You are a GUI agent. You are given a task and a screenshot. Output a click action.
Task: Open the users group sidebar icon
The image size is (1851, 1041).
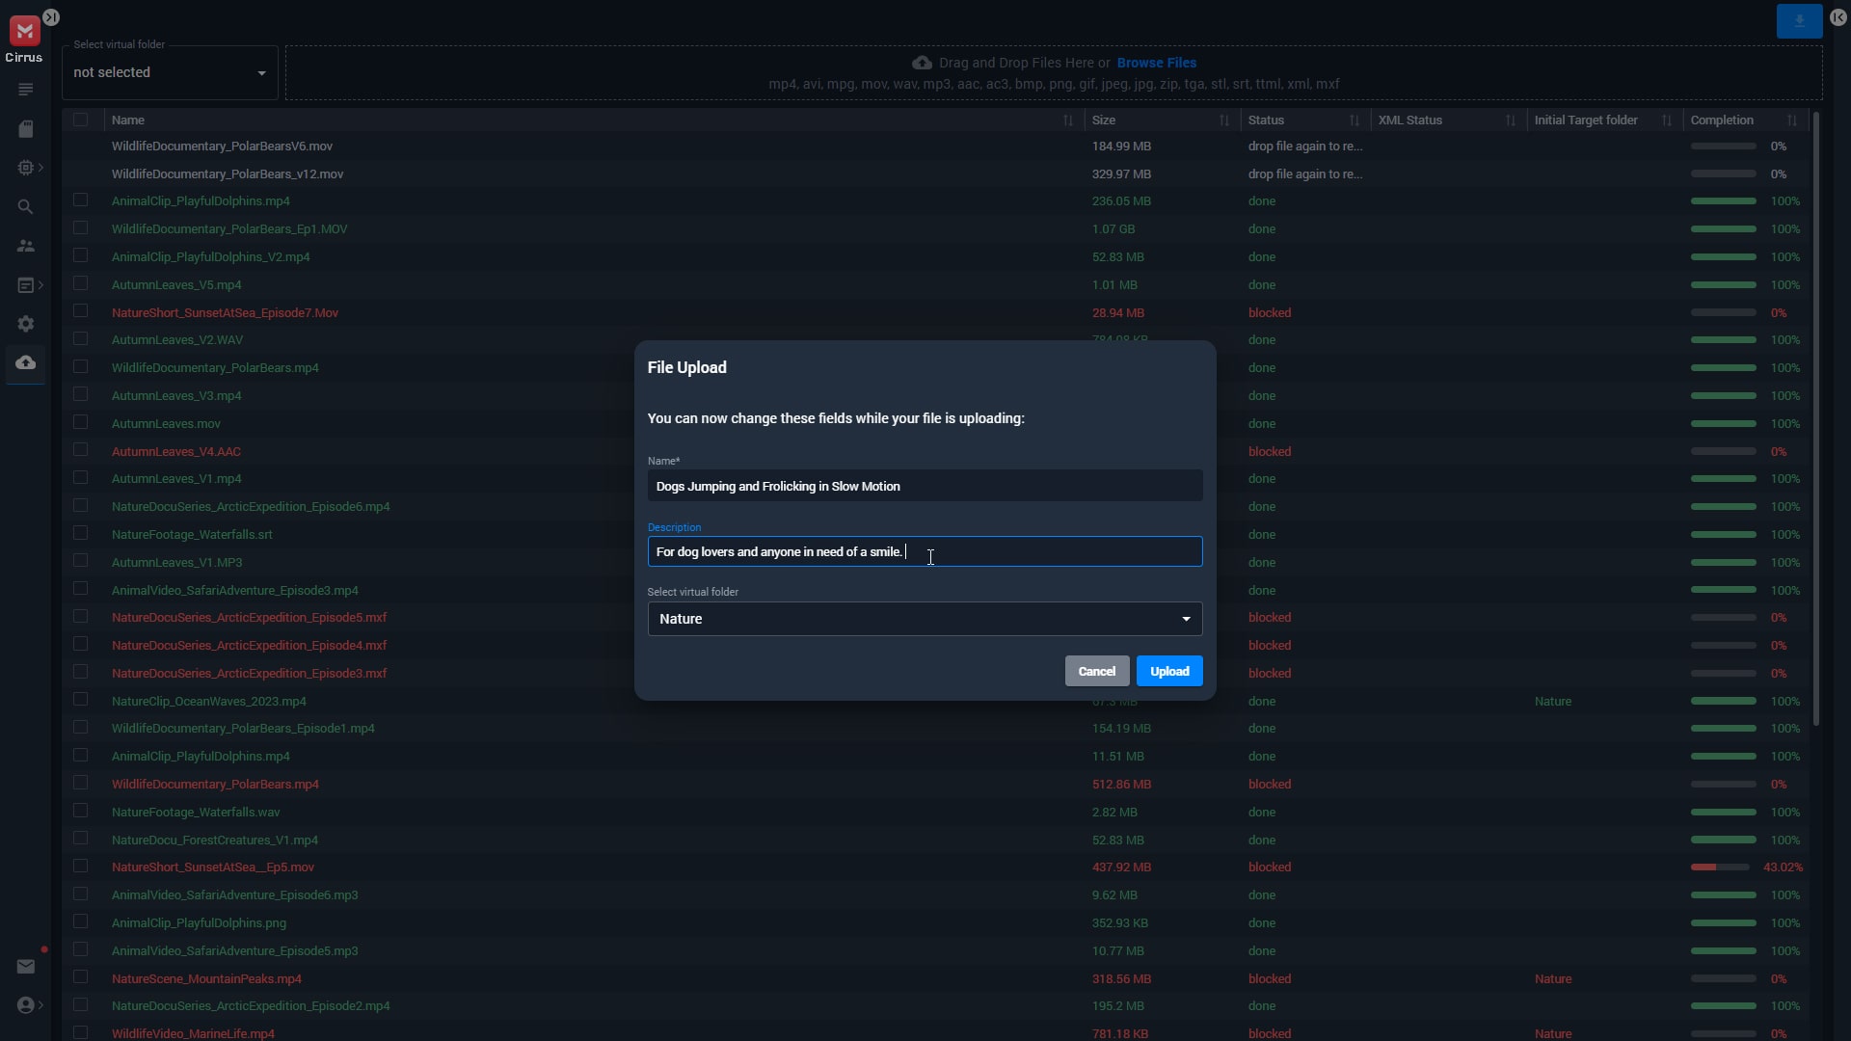[x=26, y=247]
